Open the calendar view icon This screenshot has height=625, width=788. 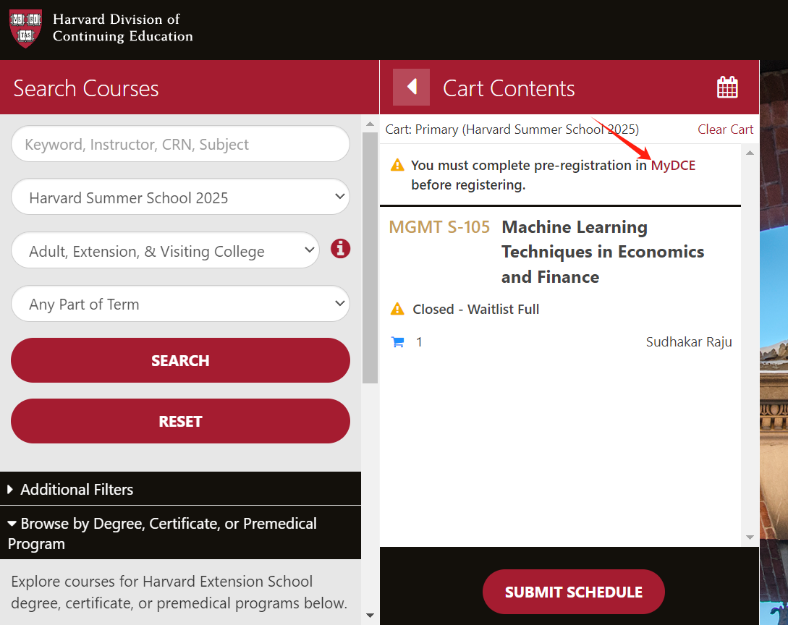(727, 88)
